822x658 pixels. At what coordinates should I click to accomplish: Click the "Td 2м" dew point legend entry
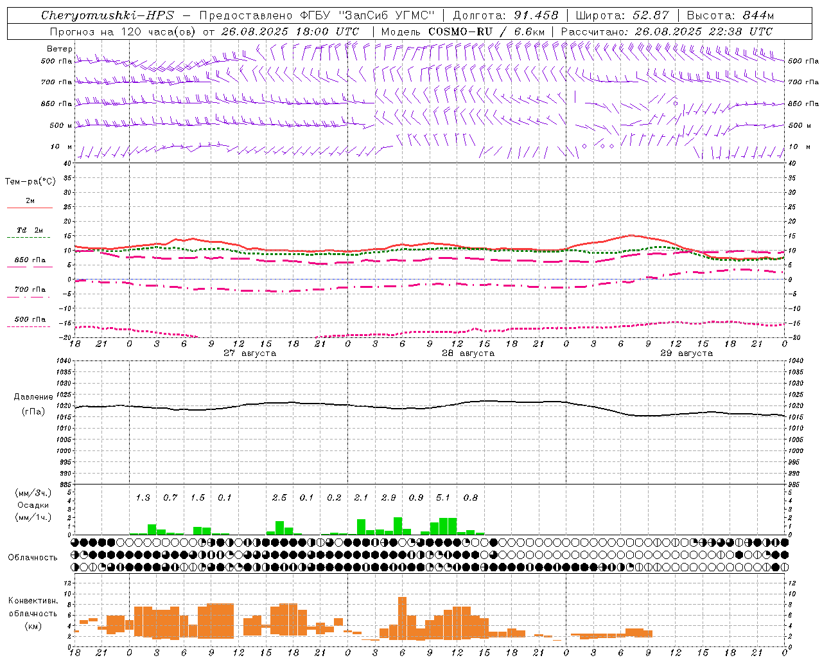(30, 230)
